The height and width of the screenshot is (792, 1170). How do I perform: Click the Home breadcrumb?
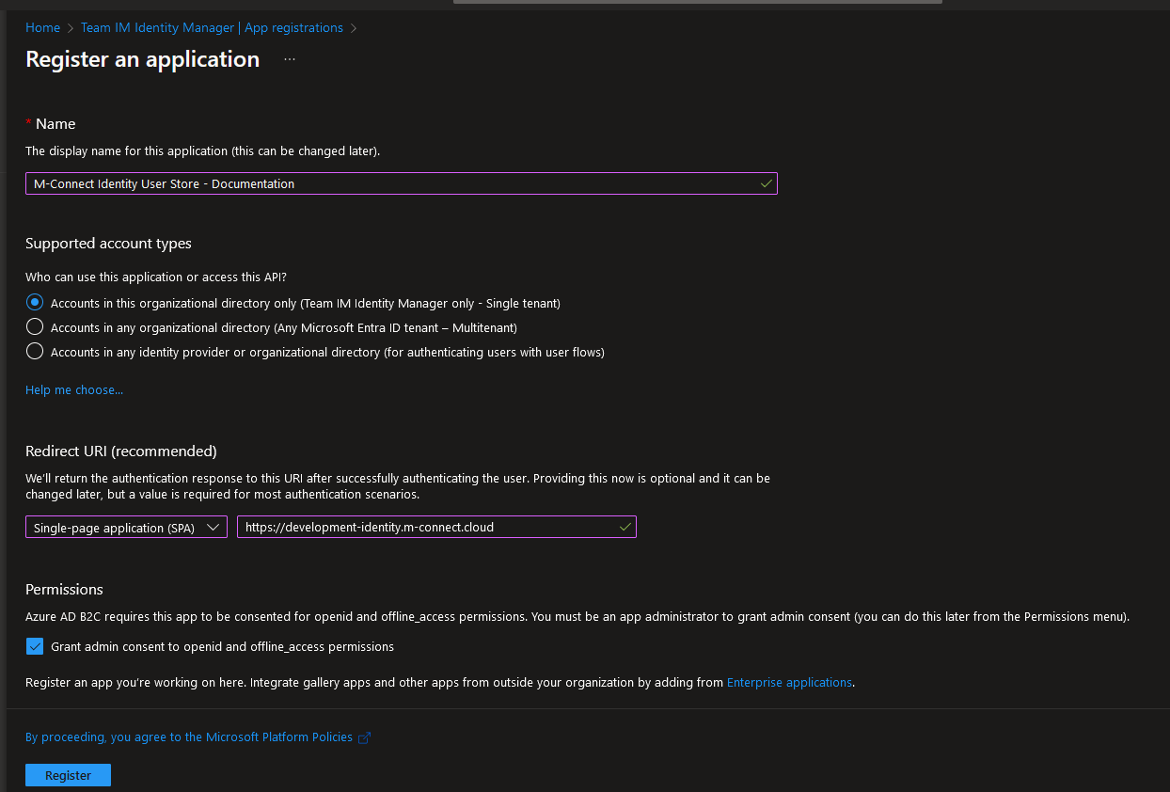coord(42,27)
